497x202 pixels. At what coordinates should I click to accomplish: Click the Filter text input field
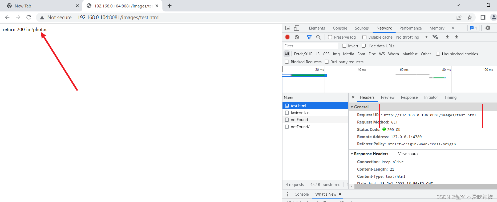pos(309,46)
